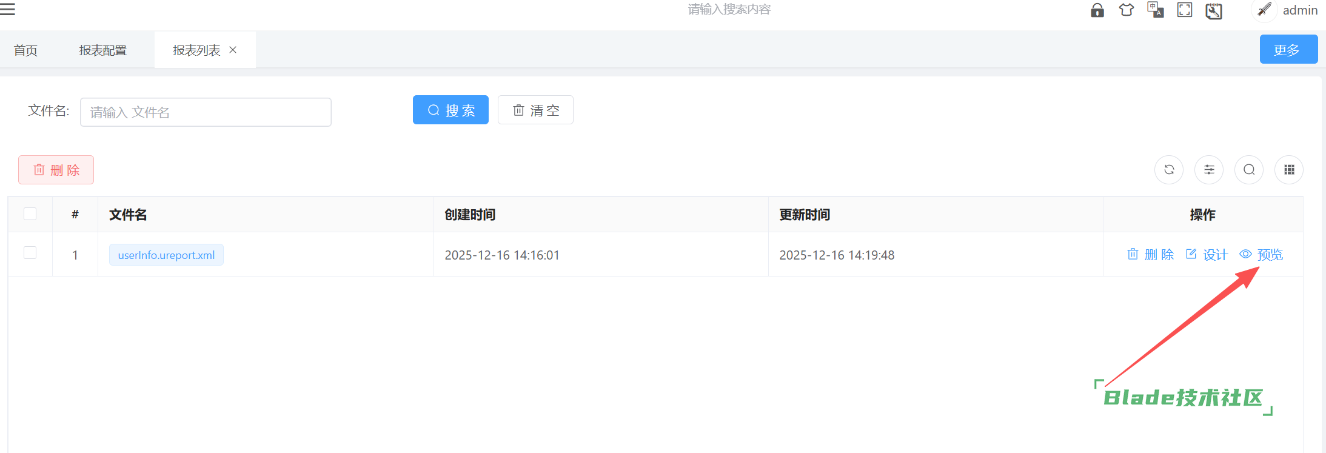Toggle the search panel round icon
This screenshot has height=453, width=1326.
click(1248, 170)
